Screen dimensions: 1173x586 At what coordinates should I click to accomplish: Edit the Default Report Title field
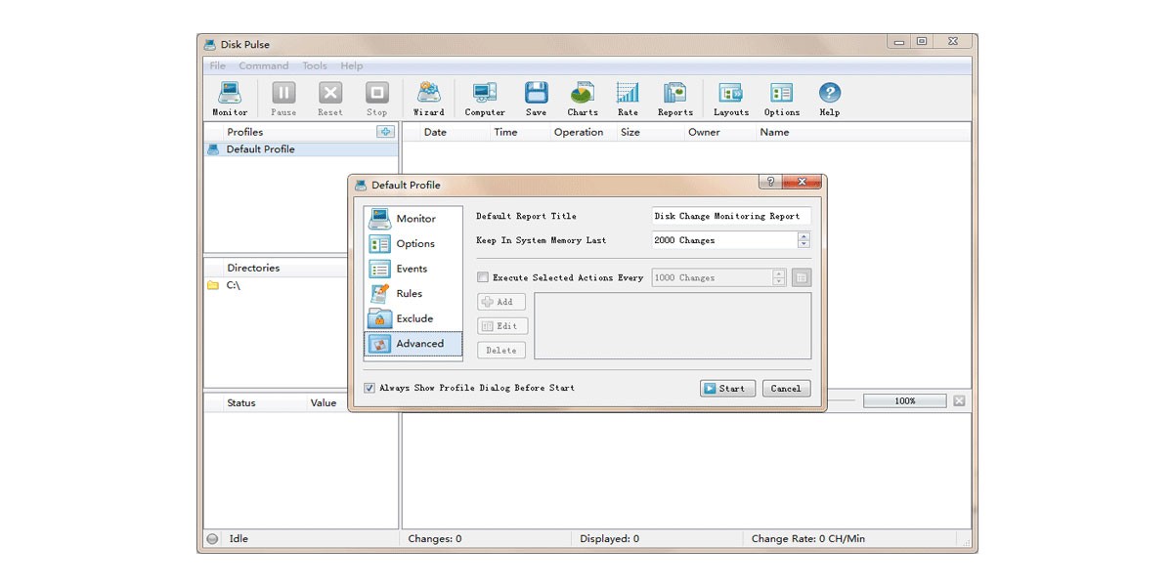tap(731, 216)
